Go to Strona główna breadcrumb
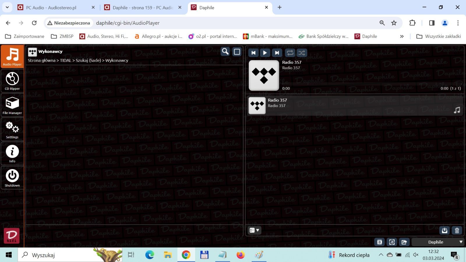 (41, 60)
